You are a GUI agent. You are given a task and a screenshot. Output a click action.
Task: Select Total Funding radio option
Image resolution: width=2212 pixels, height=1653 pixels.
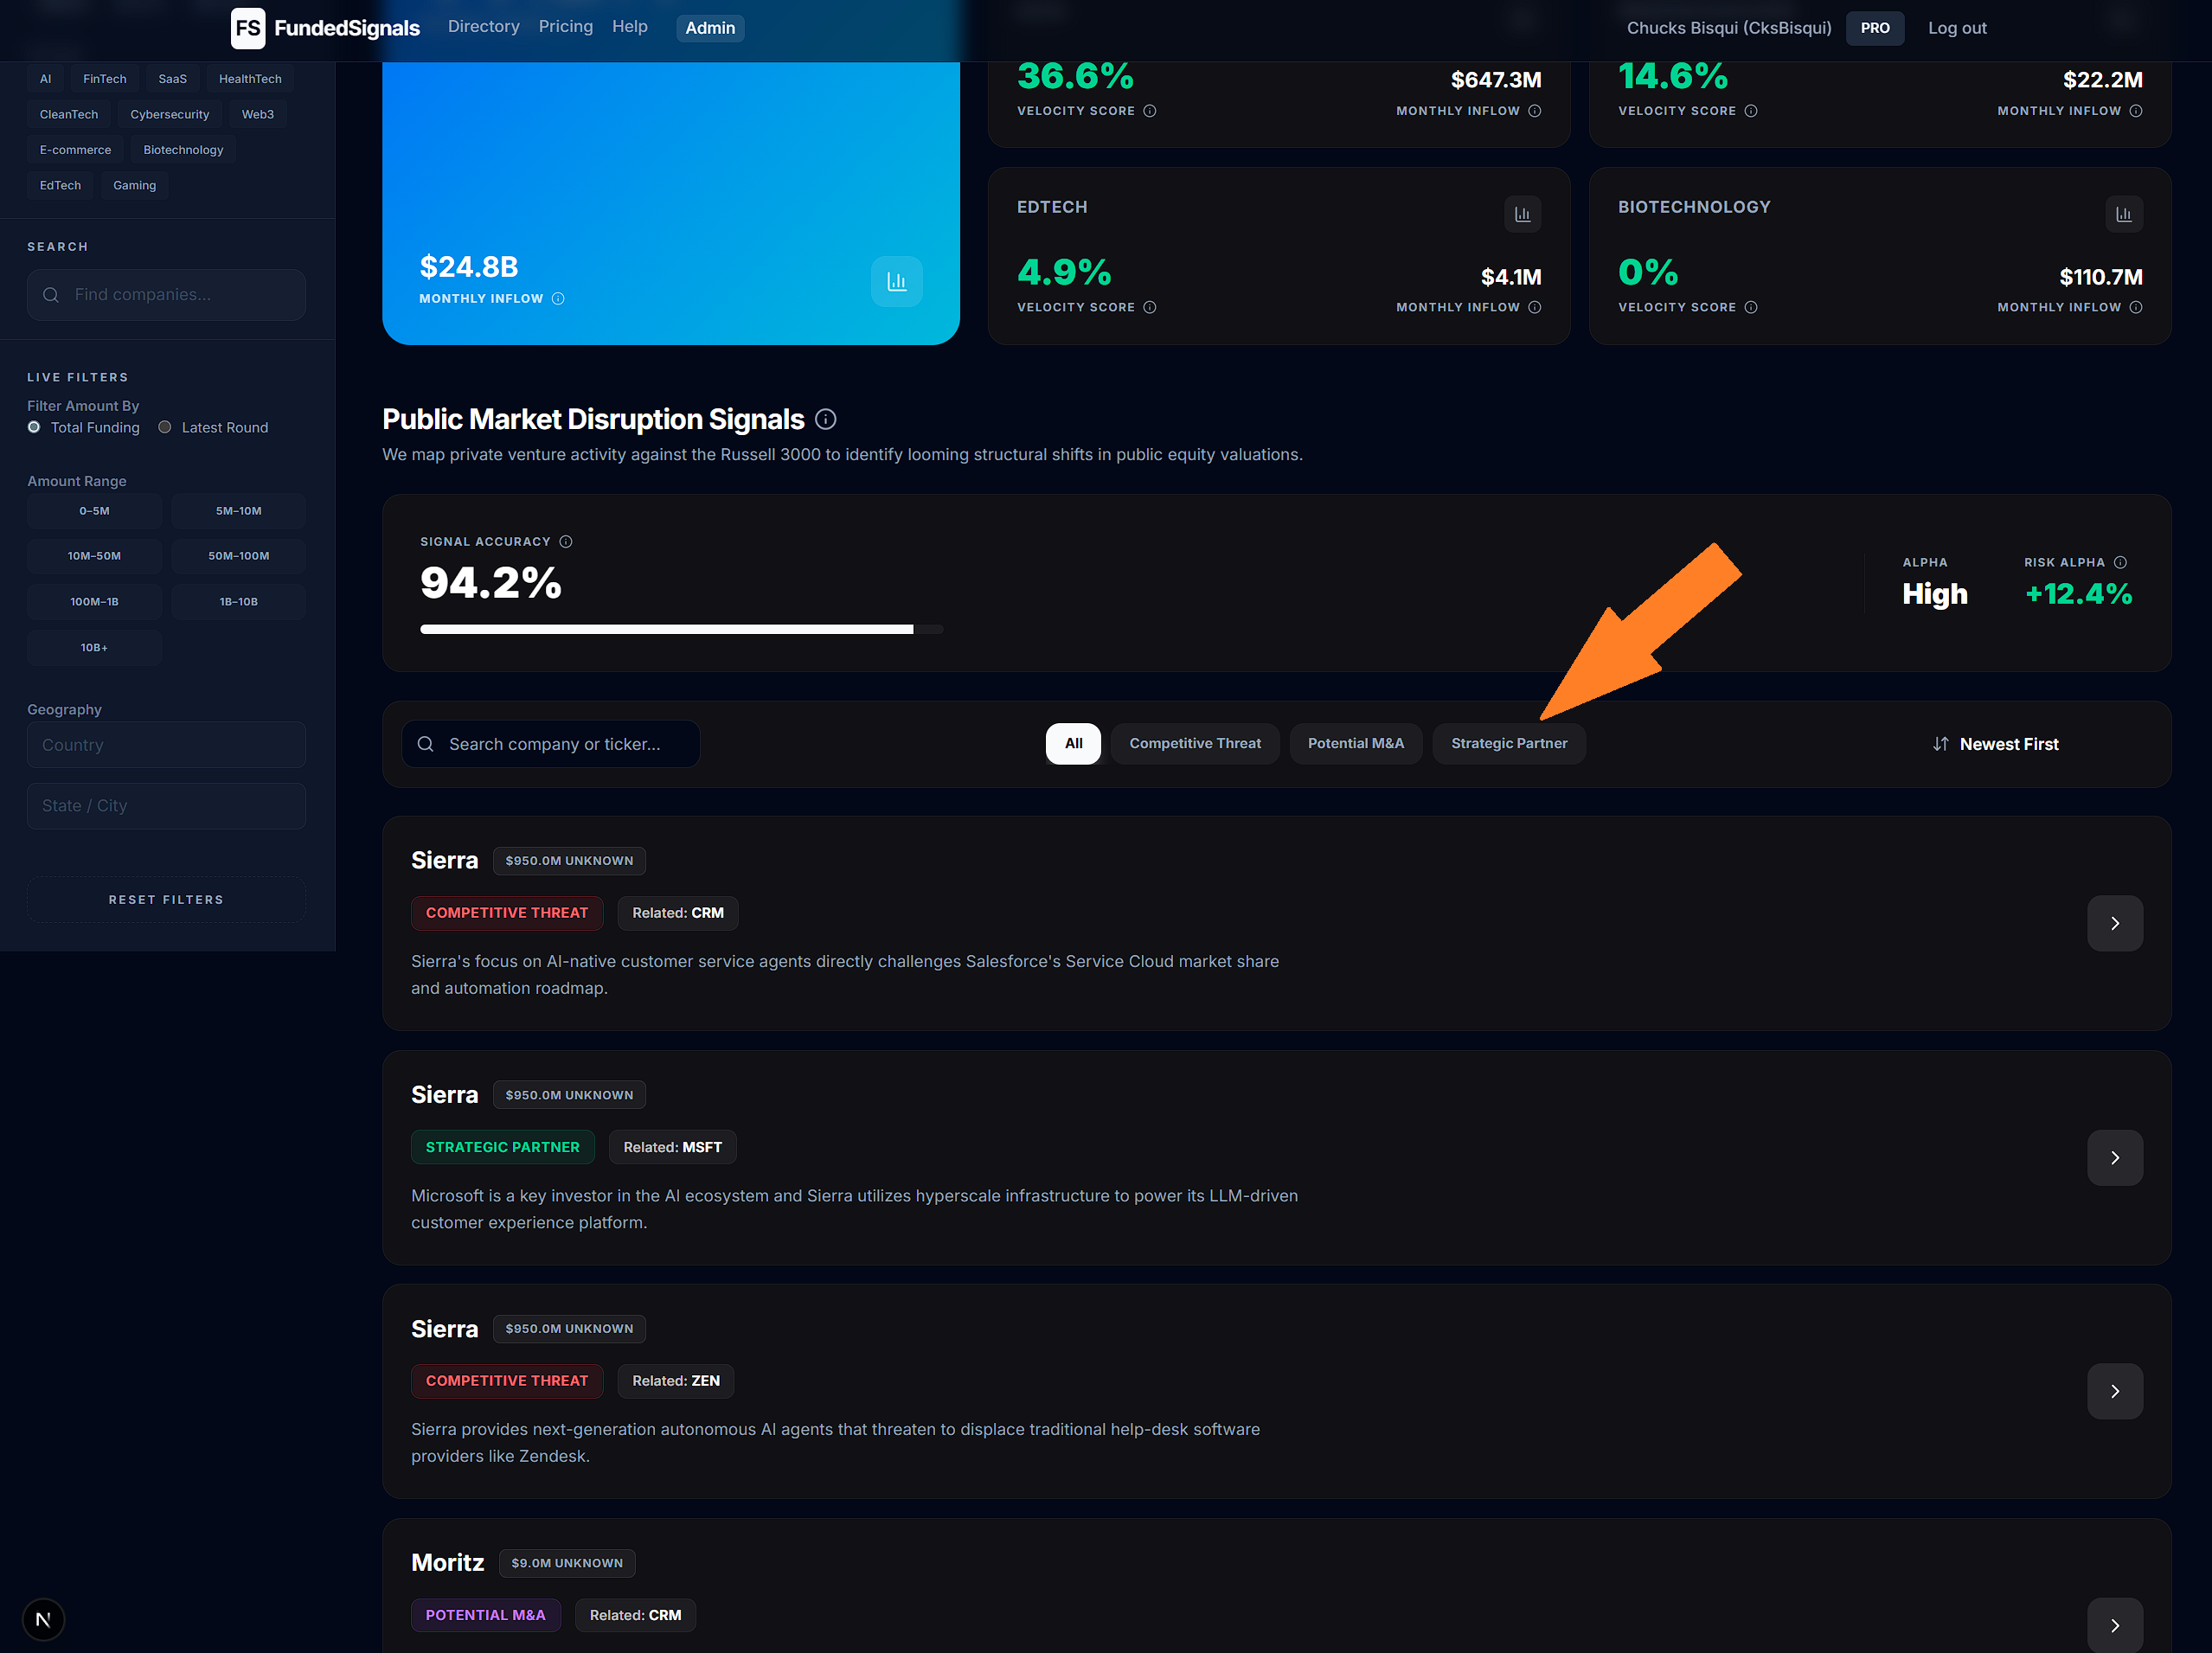(x=34, y=427)
